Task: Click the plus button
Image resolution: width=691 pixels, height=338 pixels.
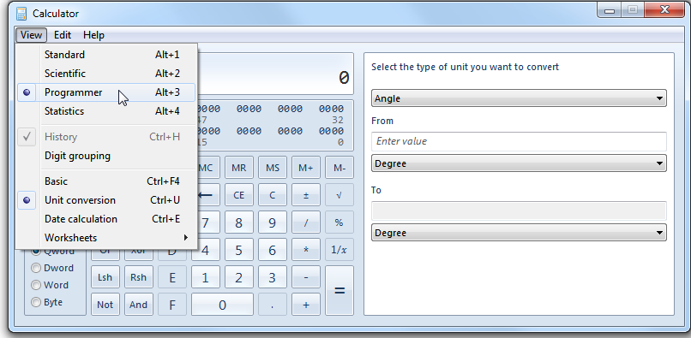Action: [x=306, y=305]
